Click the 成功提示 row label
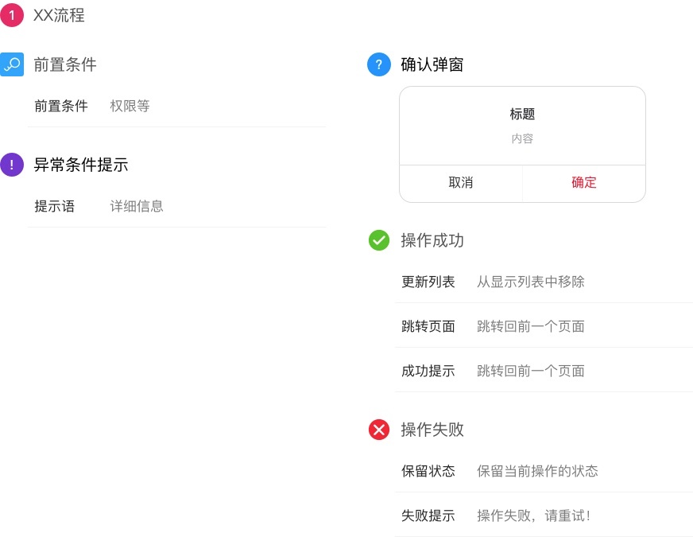 (x=428, y=371)
